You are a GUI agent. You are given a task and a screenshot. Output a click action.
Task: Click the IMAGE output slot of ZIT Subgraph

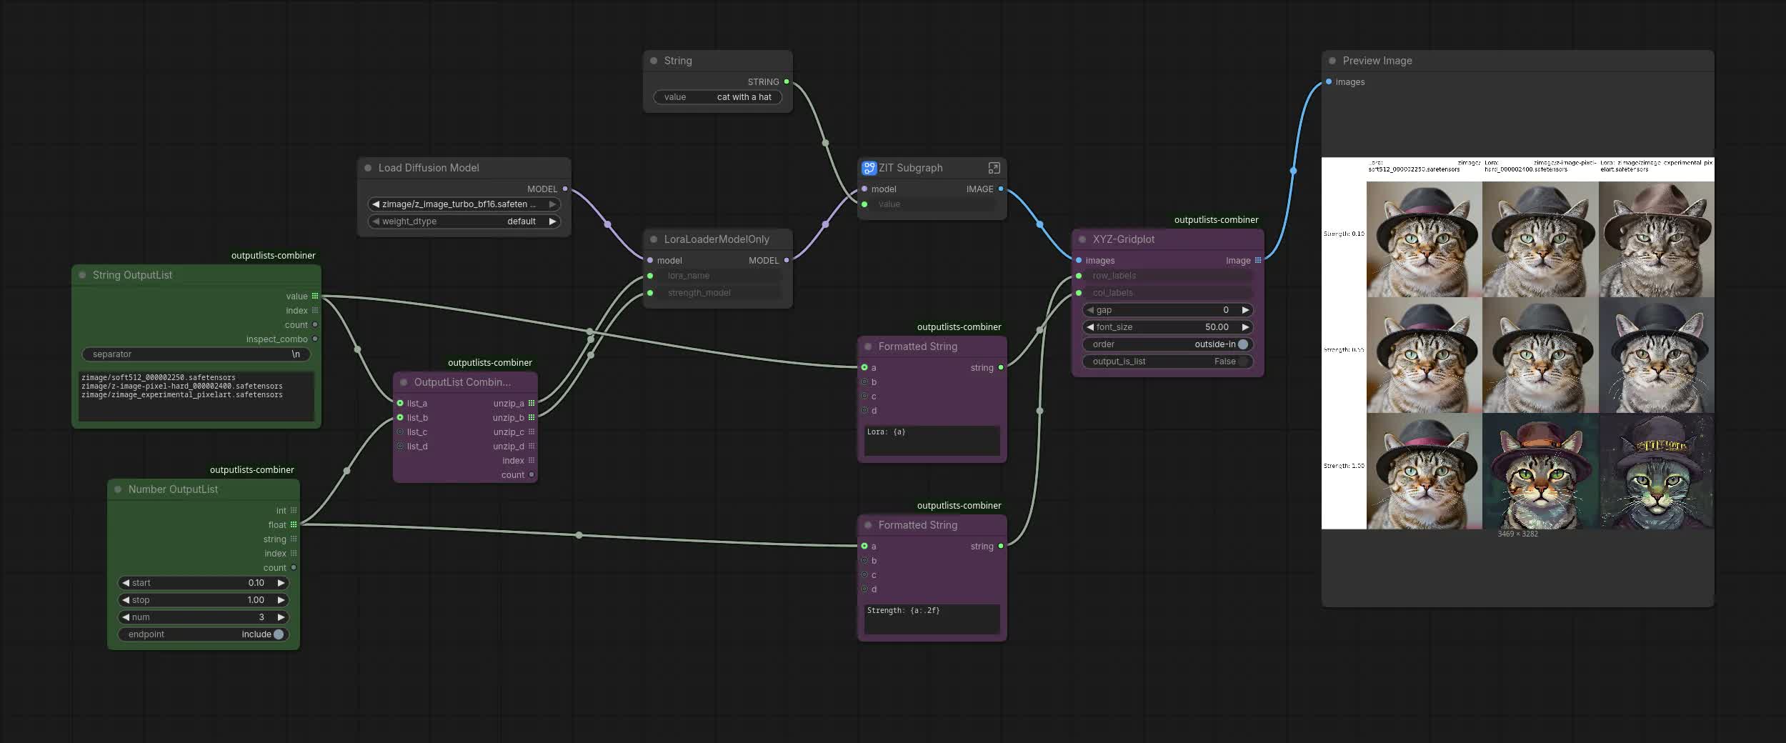point(1001,189)
